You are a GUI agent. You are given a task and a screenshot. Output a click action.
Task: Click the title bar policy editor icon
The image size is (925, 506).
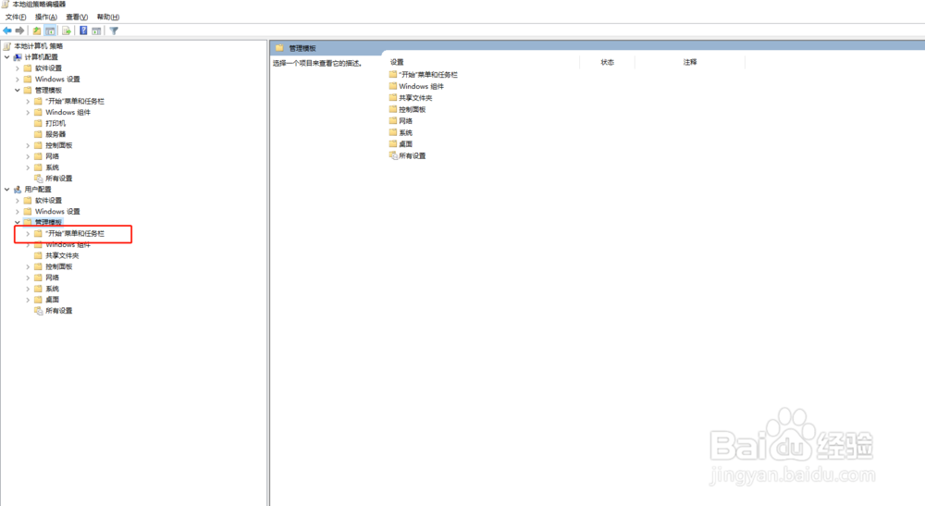pyautogui.click(x=6, y=4)
